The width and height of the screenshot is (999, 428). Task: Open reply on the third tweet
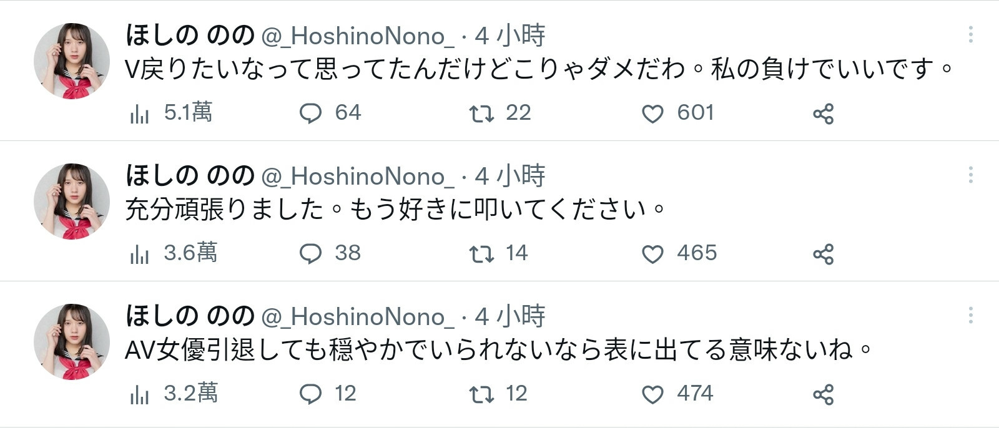pyautogui.click(x=310, y=395)
